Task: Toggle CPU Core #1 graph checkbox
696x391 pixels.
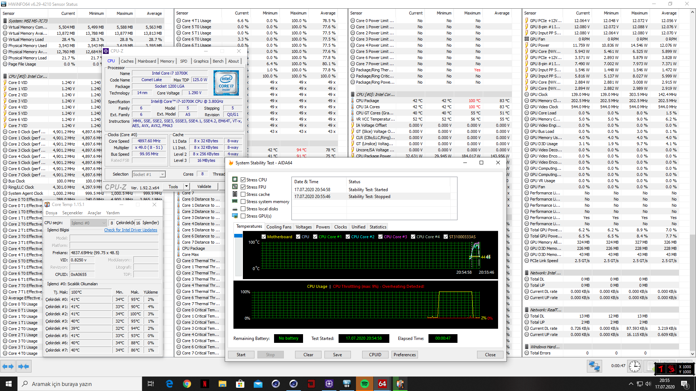Action: [x=315, y=237]
